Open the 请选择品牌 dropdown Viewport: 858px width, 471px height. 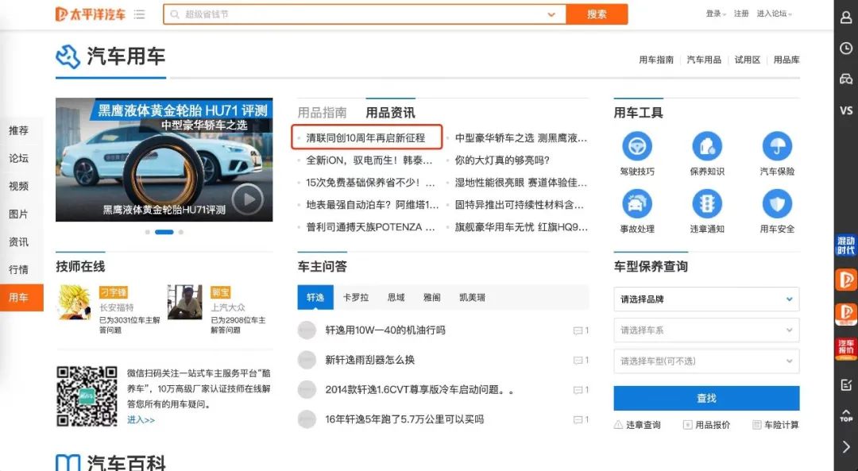coord(706,299)
